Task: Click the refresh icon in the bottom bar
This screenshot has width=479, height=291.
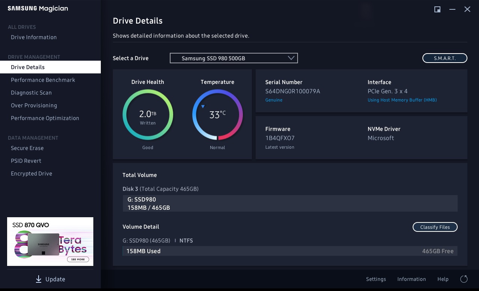Action: point(464,279)
